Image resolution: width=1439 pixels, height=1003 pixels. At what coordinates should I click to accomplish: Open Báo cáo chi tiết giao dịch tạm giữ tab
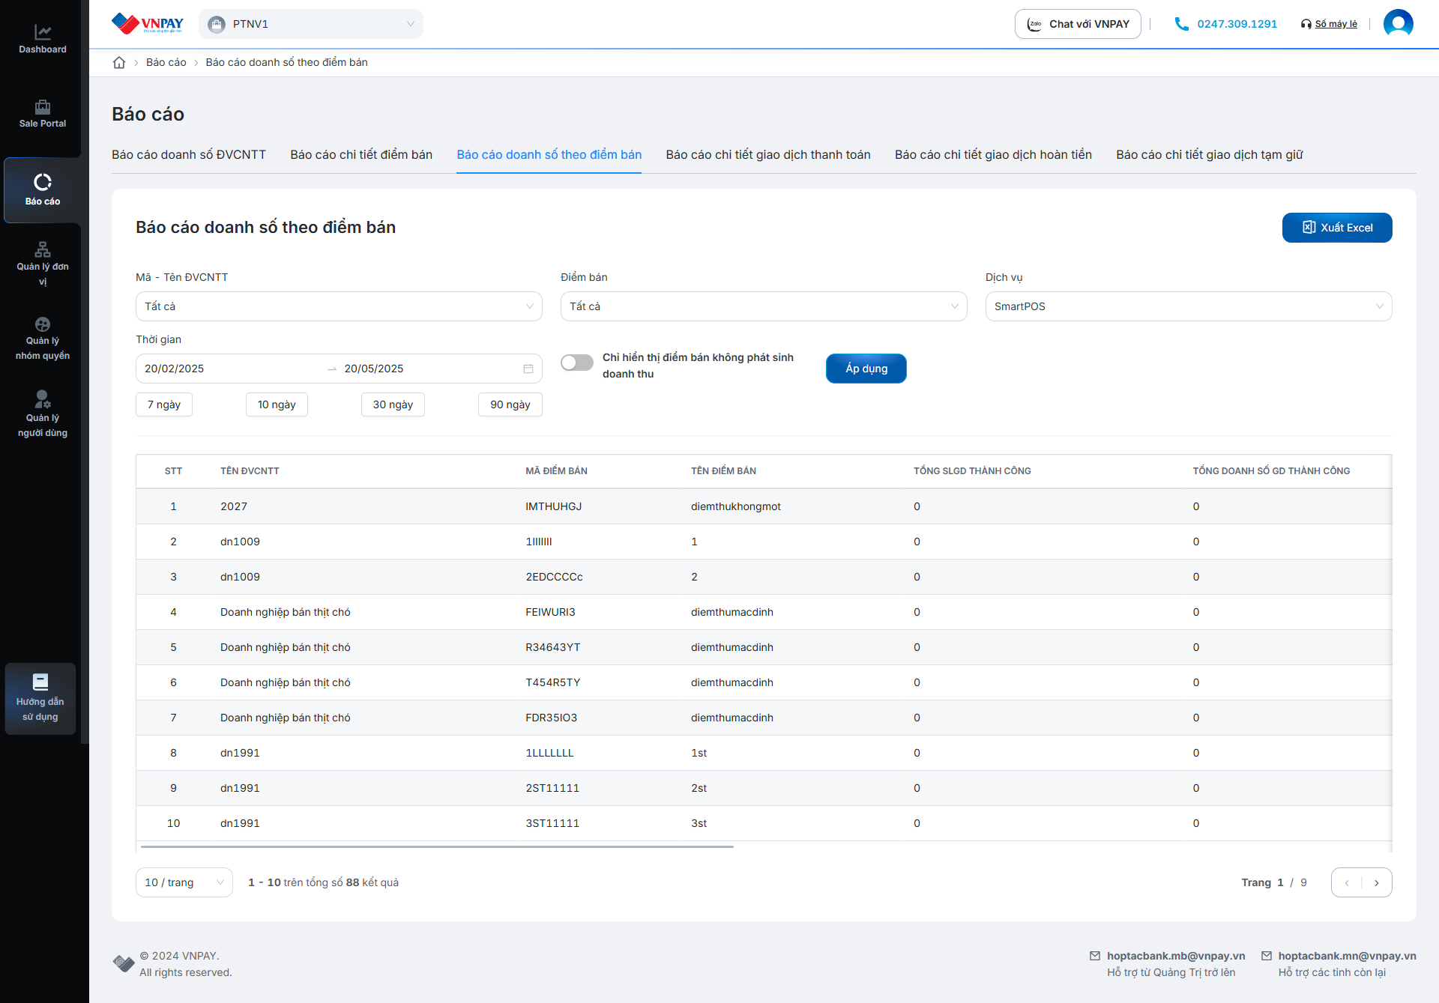click(1210, 154)
